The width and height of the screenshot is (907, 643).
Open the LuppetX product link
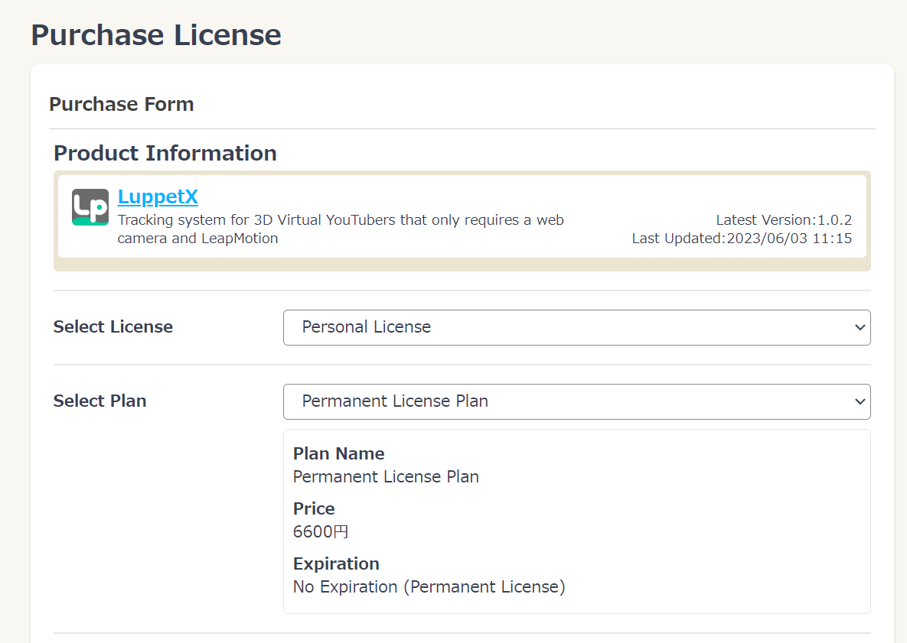click(158, 197)
